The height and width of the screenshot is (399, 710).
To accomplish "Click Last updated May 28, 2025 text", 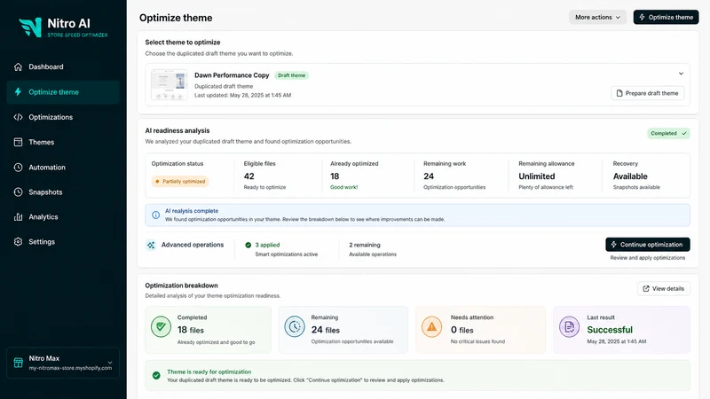I will [x=242, y=96].
